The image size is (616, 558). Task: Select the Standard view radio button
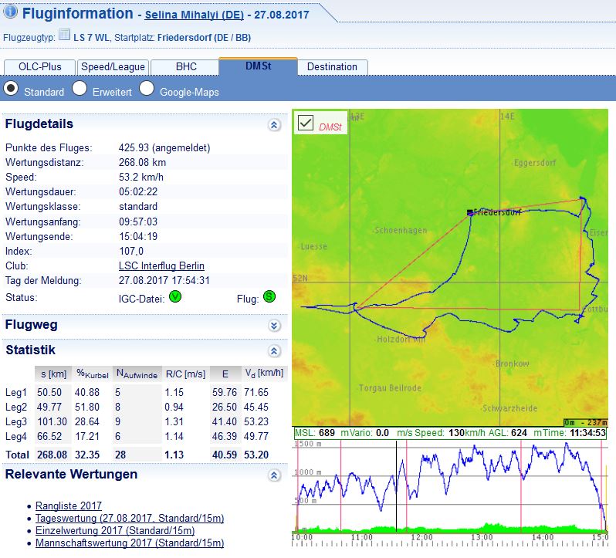[11, 89]
